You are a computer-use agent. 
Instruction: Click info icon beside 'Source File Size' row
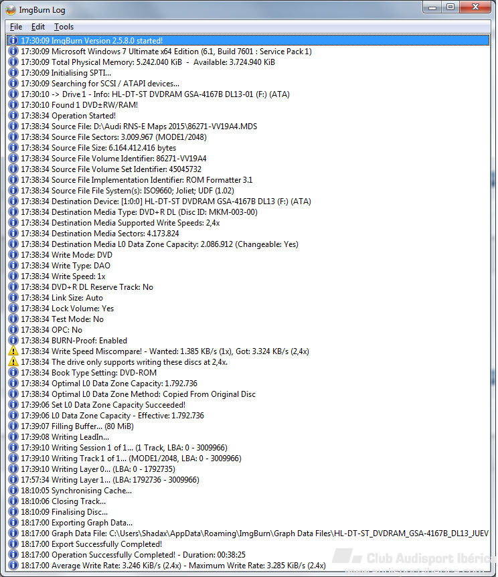13,147
